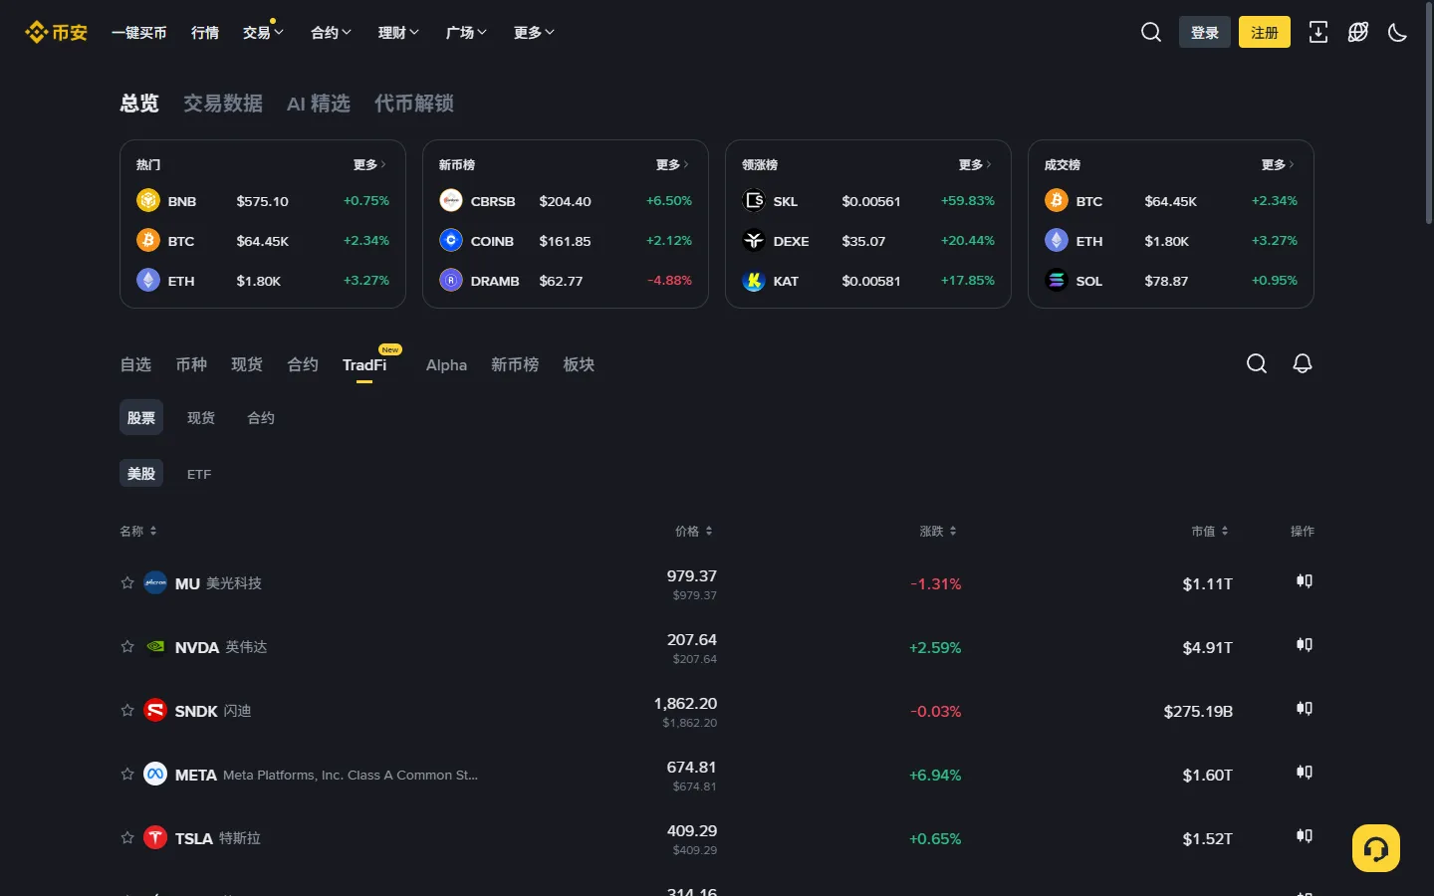Favorite MU with its star toggle
The width and height of the screenshot is (1434, 896).
127,583
